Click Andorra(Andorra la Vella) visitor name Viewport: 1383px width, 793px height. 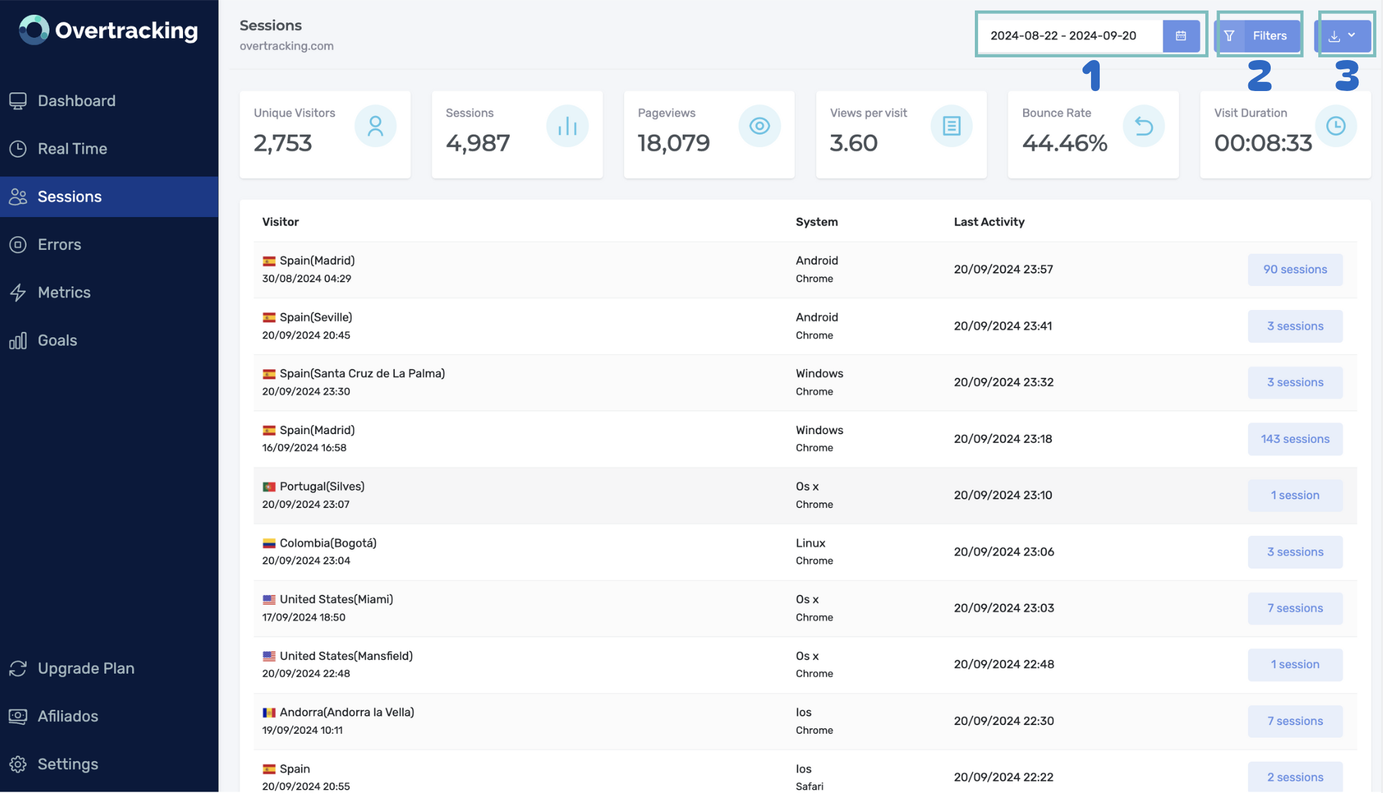coord(347,713)
